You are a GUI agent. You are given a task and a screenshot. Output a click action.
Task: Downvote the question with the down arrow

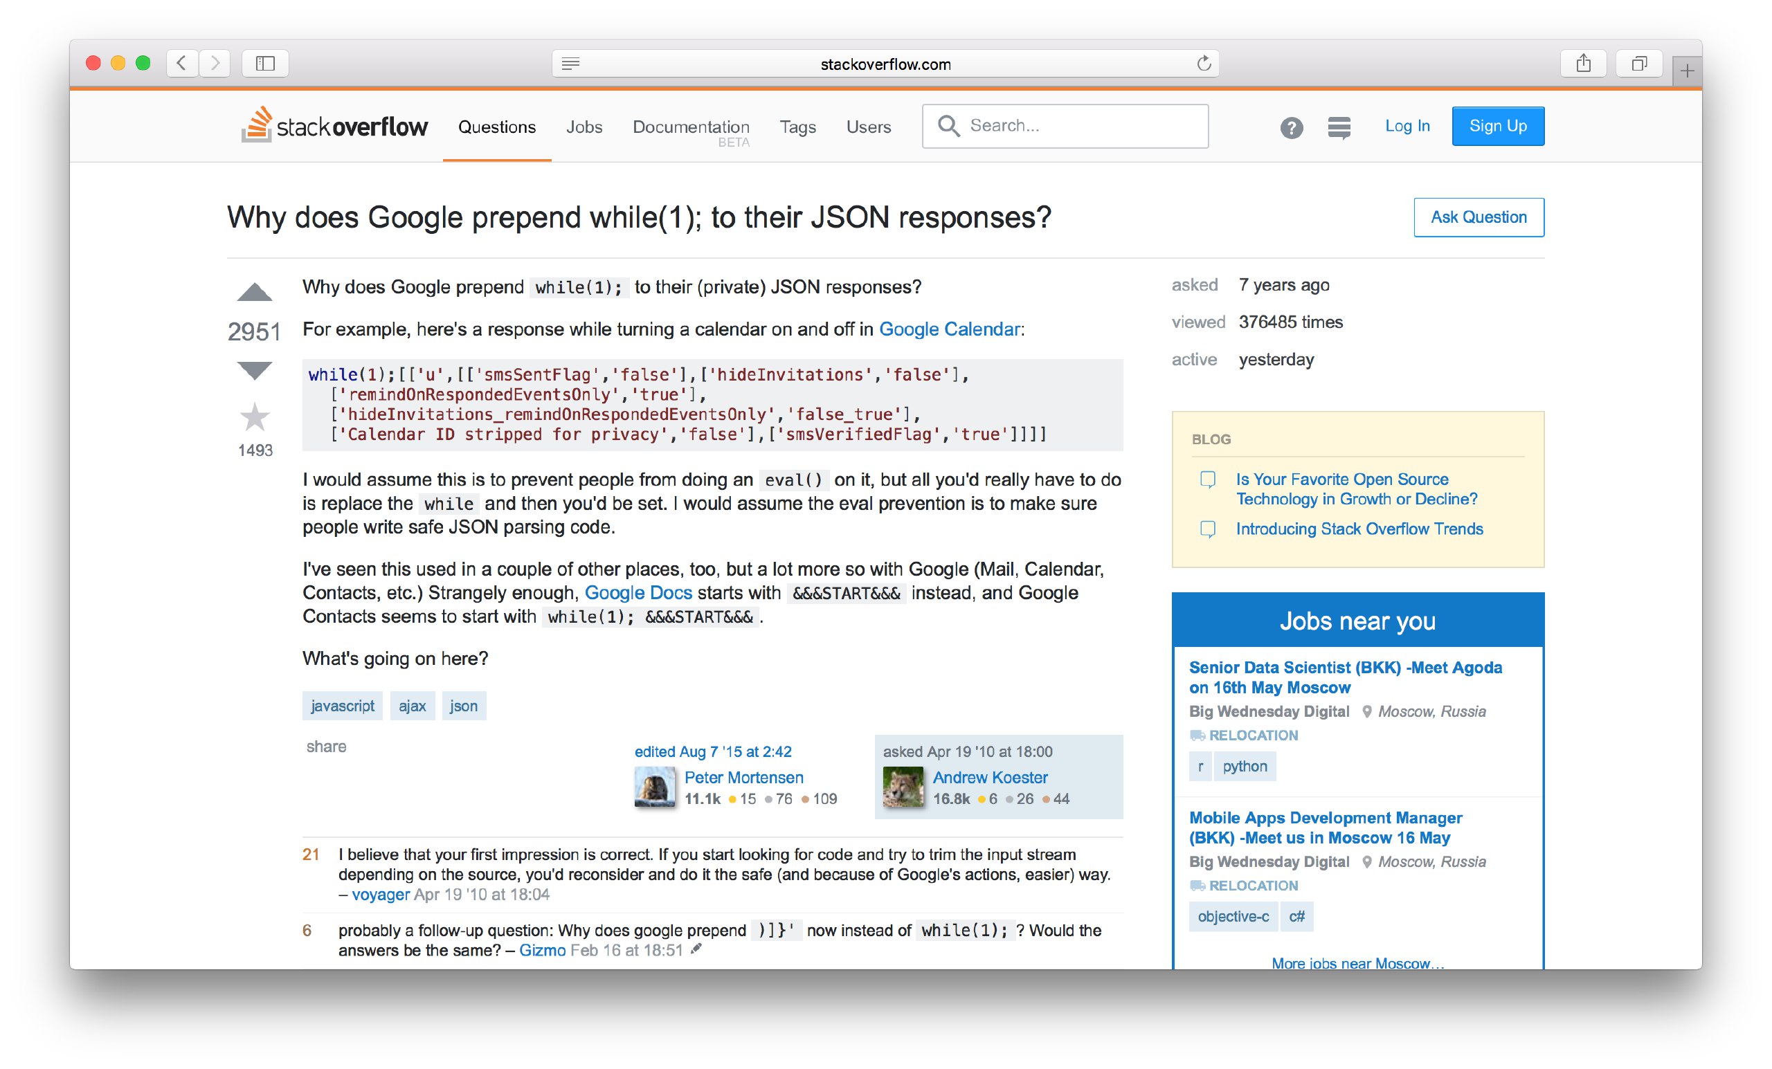pyautogui.click(x=254, y=370)
